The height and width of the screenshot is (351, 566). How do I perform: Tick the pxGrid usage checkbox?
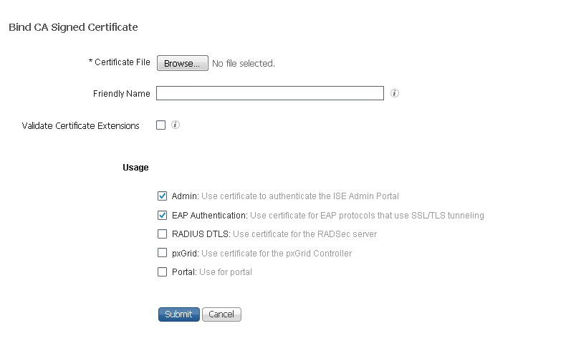[x=163, y=253]
